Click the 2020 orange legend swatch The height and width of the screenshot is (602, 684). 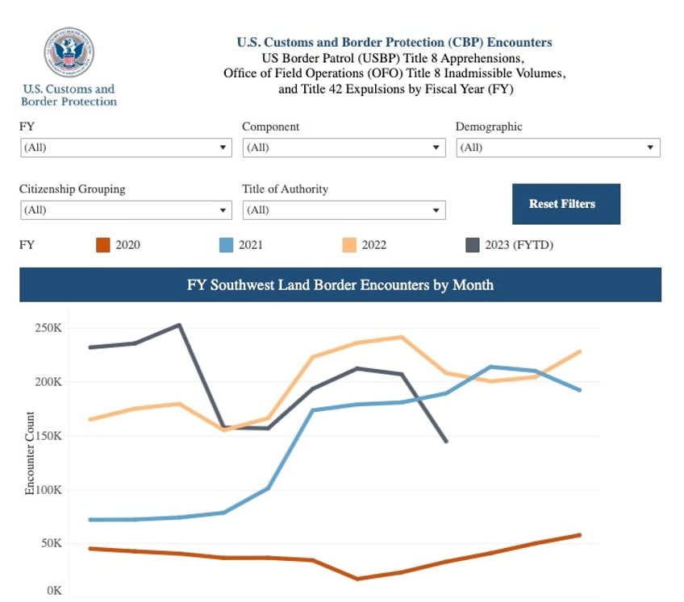[102, 245]
